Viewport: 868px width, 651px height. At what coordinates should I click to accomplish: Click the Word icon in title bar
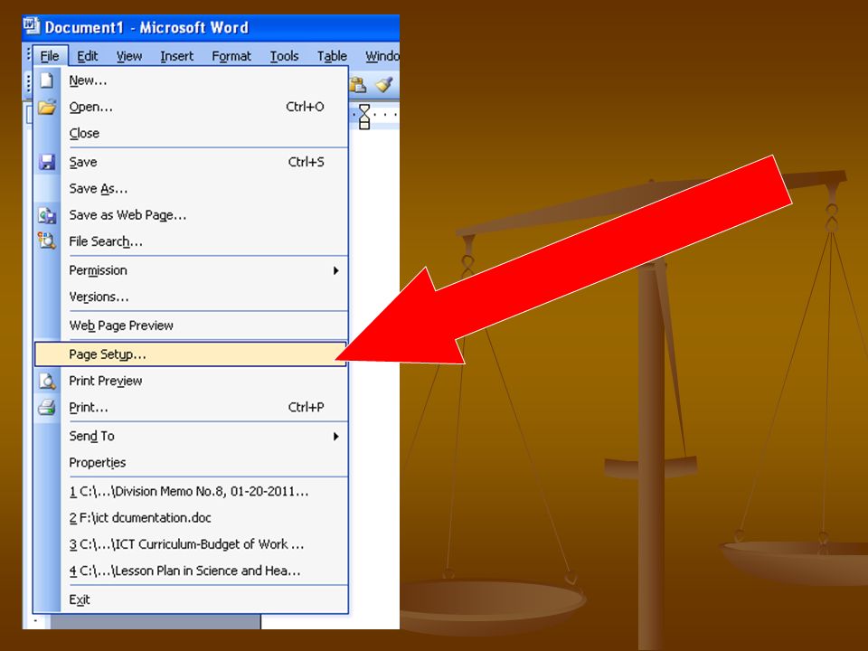tap(32, 26)
